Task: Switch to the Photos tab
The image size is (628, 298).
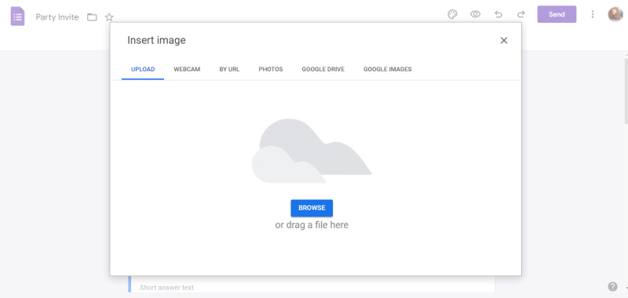Action: point(271,69)
